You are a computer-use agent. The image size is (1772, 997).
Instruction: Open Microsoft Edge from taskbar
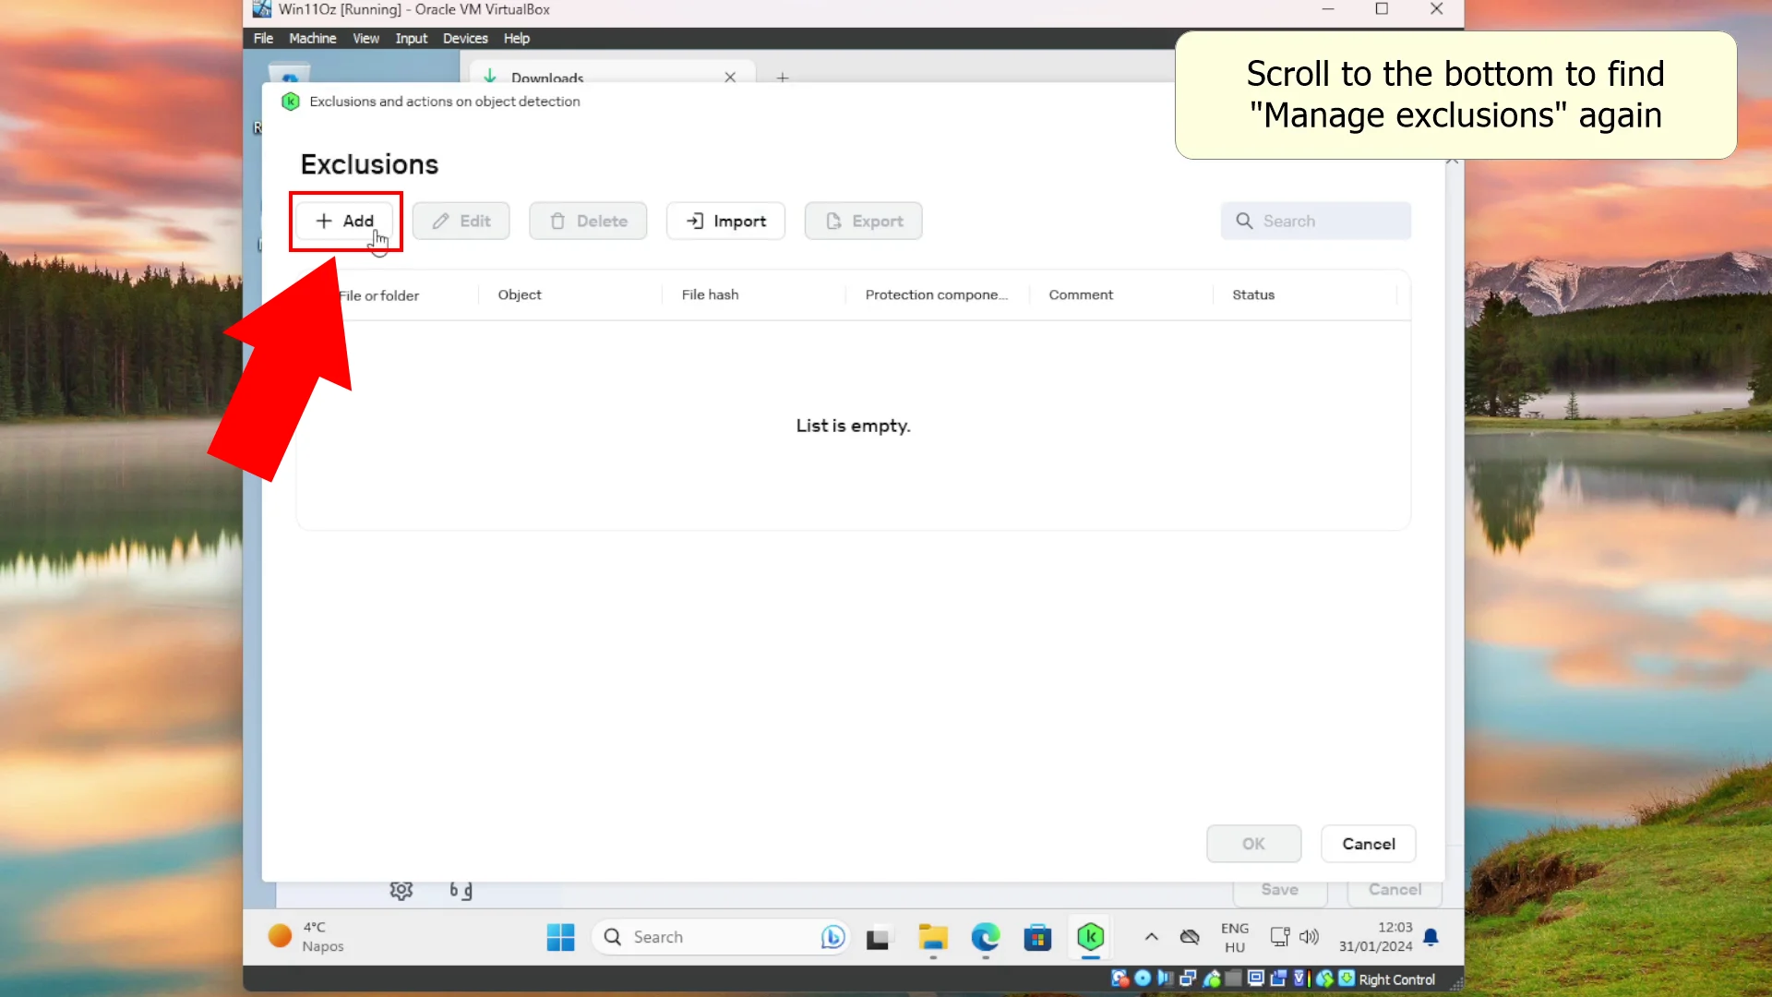pos(986,938)
